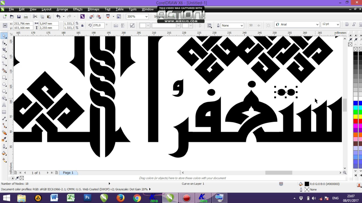362x203 pixels.
Task: Click the Paste clipboard icon
Action: tap(49, 17)
